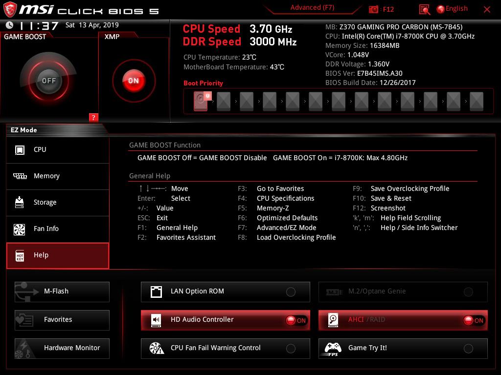Launch the Hardware Monitor
The image size is (501, 375).
pyautogui.click(x=62, y=348)
